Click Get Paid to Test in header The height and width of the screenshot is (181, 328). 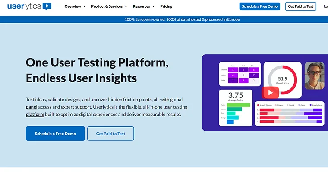[301, 6]
